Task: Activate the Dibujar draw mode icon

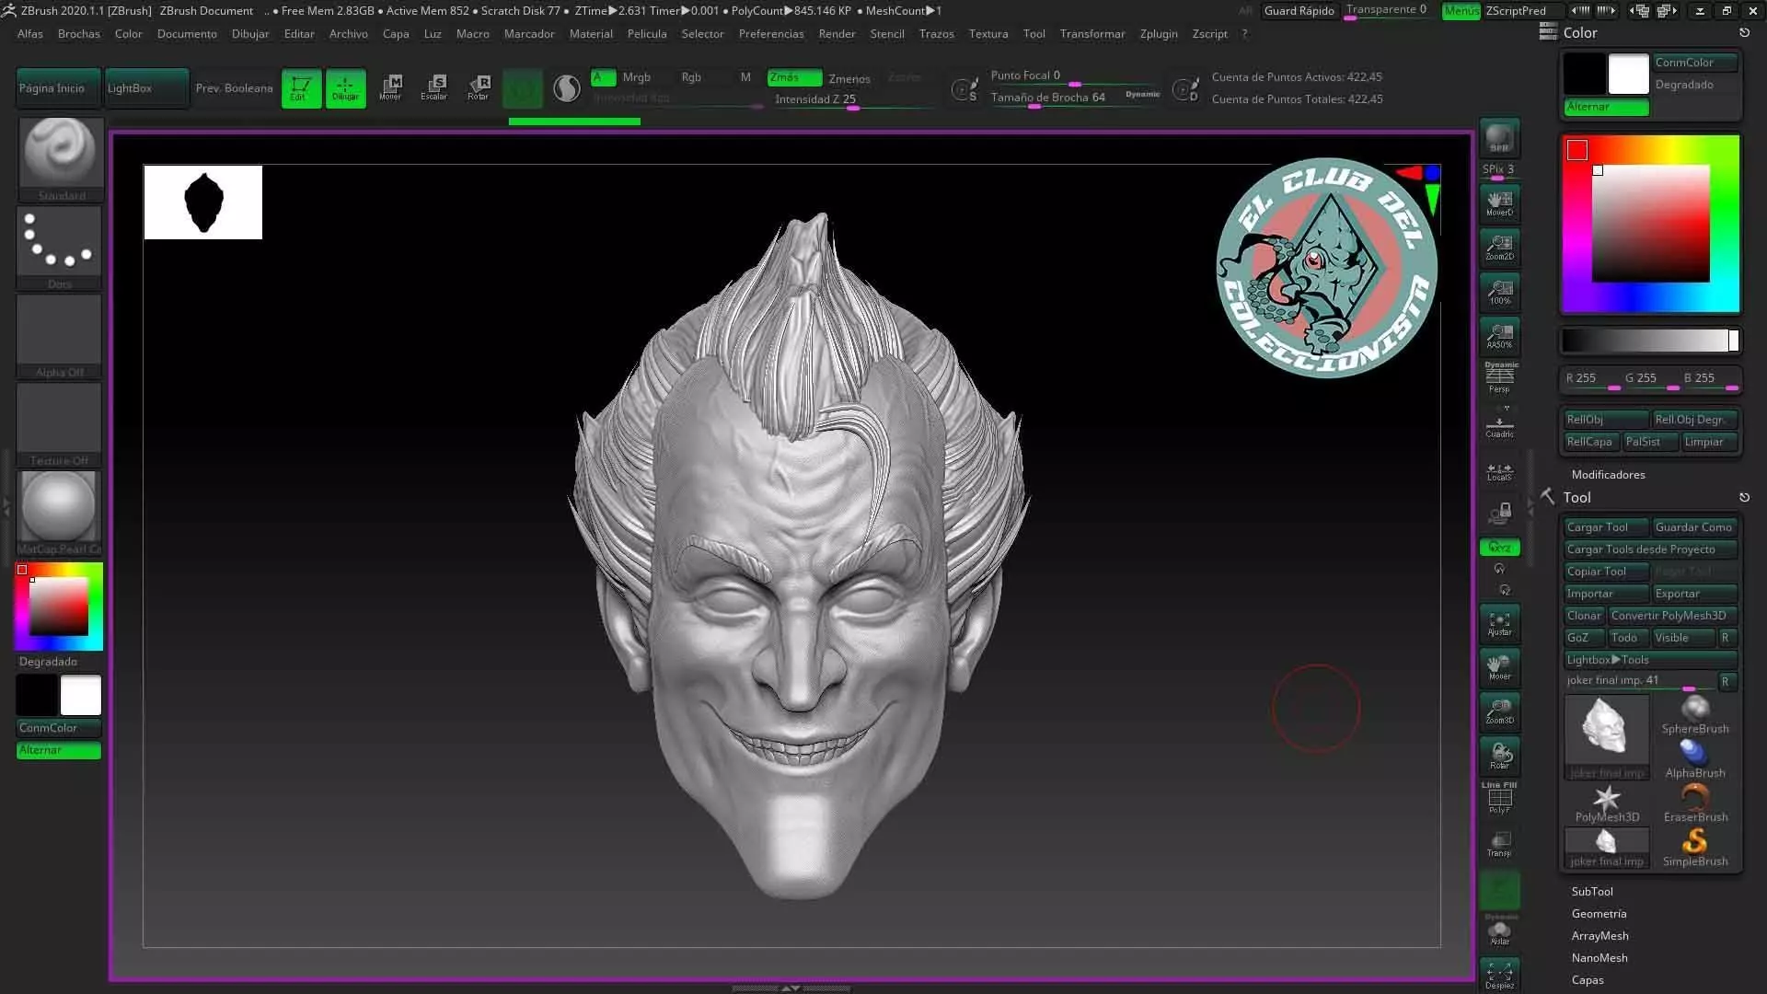Action: point(345,88)
